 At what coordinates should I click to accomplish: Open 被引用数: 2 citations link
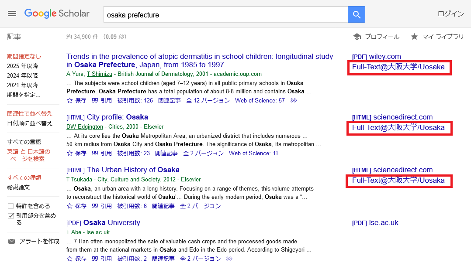pos(132,259)
